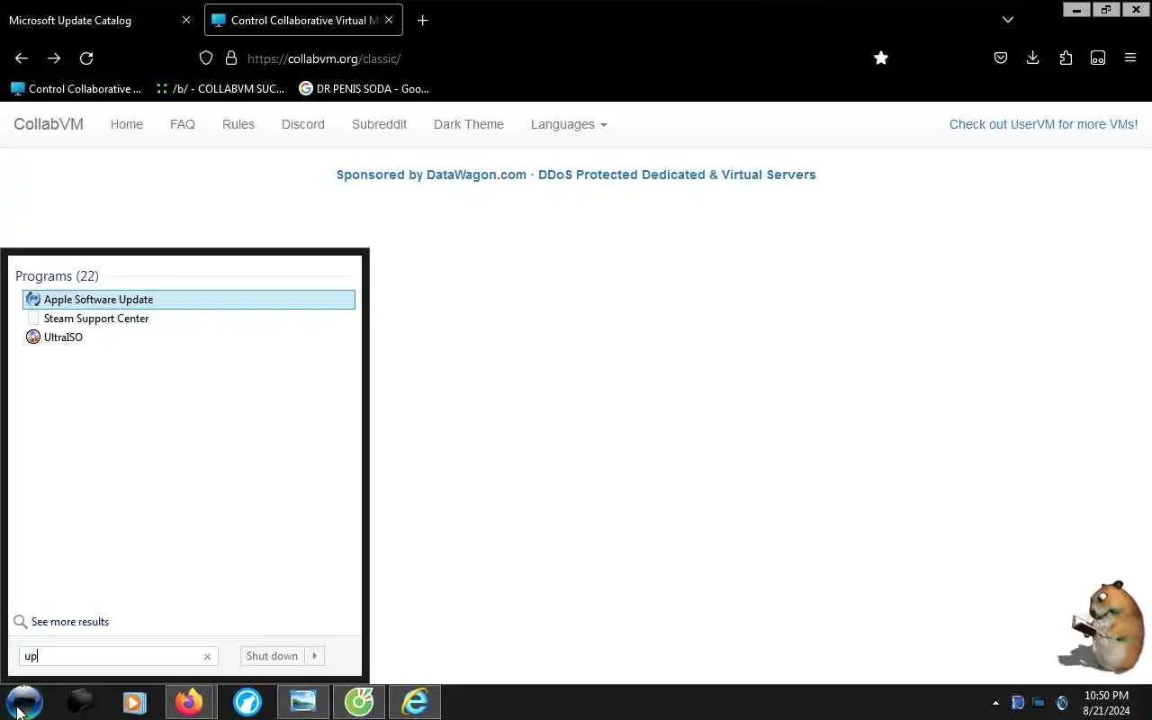Click the Programs (22) header

tap(57, 276)
